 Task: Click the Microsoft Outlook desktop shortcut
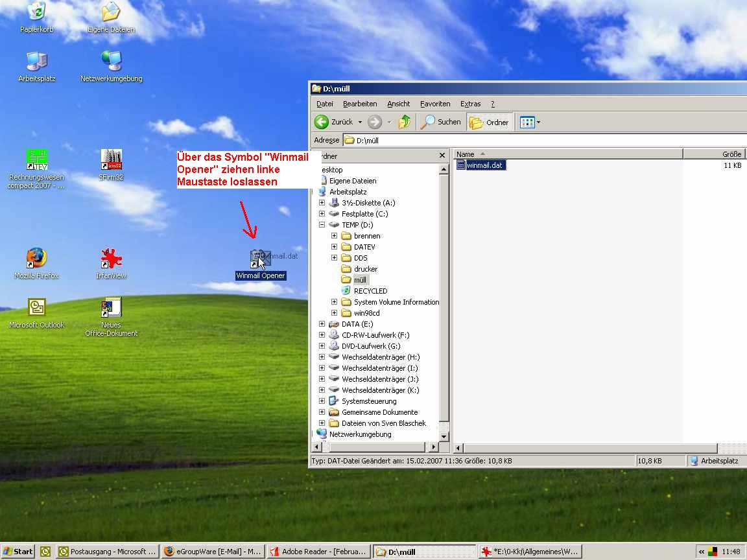tap(36, 308)
